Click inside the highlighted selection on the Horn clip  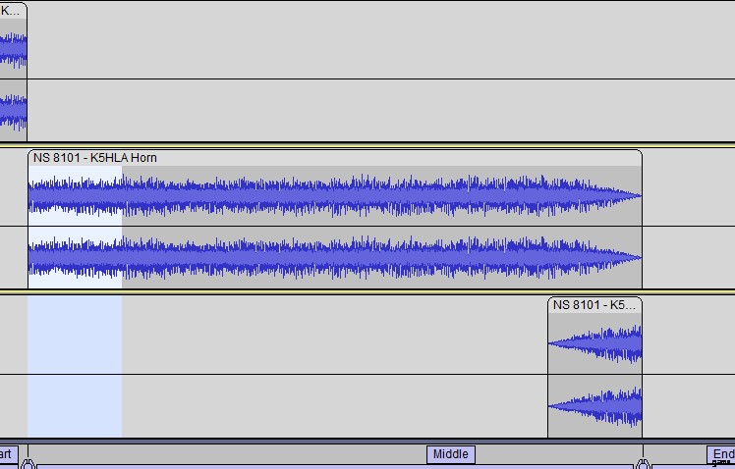(x=75, y=226)
